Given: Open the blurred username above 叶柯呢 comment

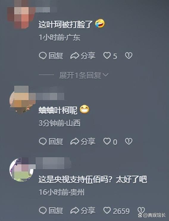Looking at the screenshot, I should [50, 97].
